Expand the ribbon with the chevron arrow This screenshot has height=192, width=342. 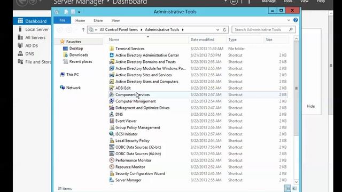[x=289, y=20]
